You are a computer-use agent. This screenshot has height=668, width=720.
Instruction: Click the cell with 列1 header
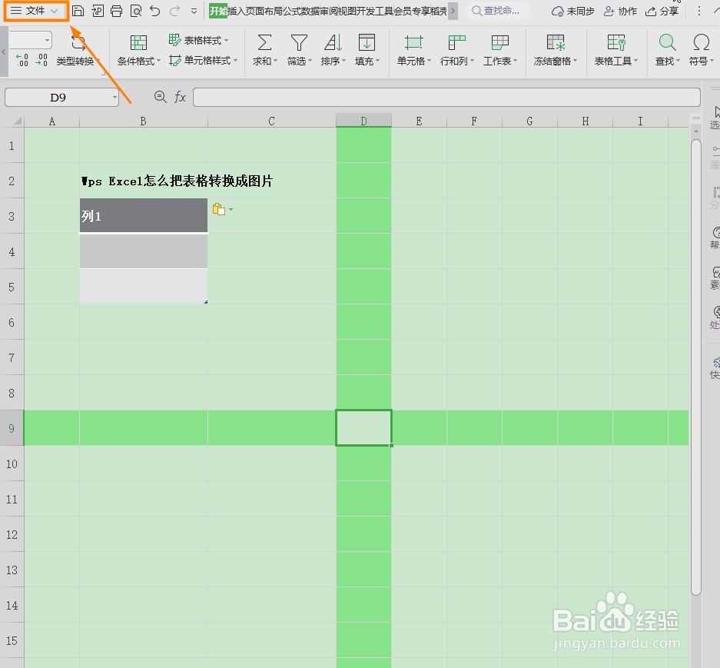tap(143, 215)
